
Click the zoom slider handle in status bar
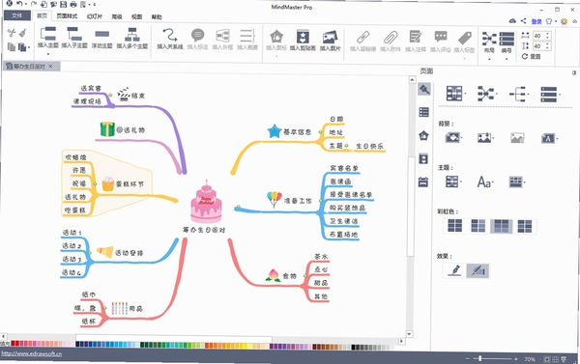[x=480, y=358]
